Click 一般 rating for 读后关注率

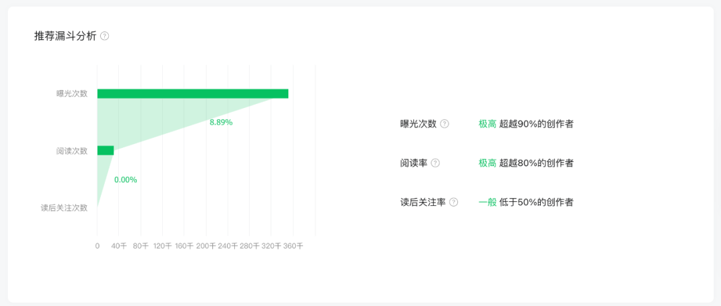pyautogui.click(x=487, y=202)
